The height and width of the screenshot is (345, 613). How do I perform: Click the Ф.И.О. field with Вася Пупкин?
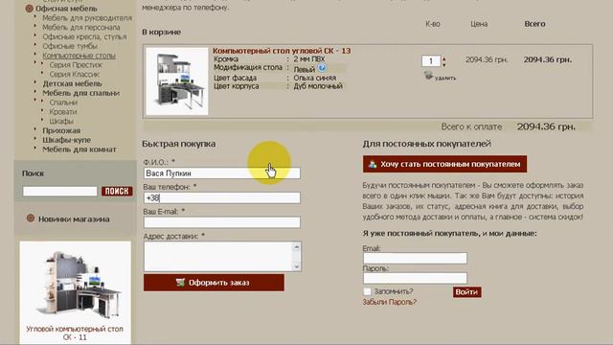(x=222, y=173)
